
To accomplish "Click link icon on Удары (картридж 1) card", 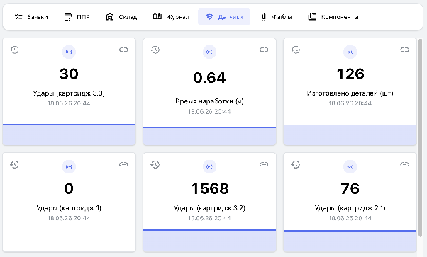I will (123, 164).
